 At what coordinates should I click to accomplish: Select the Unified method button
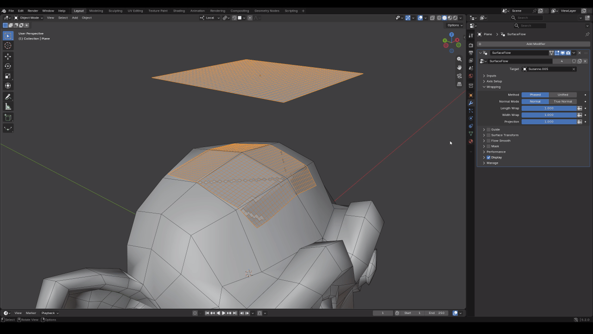click(x=563, y=95)
